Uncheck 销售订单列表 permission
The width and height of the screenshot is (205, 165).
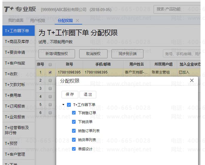(74, 131)
